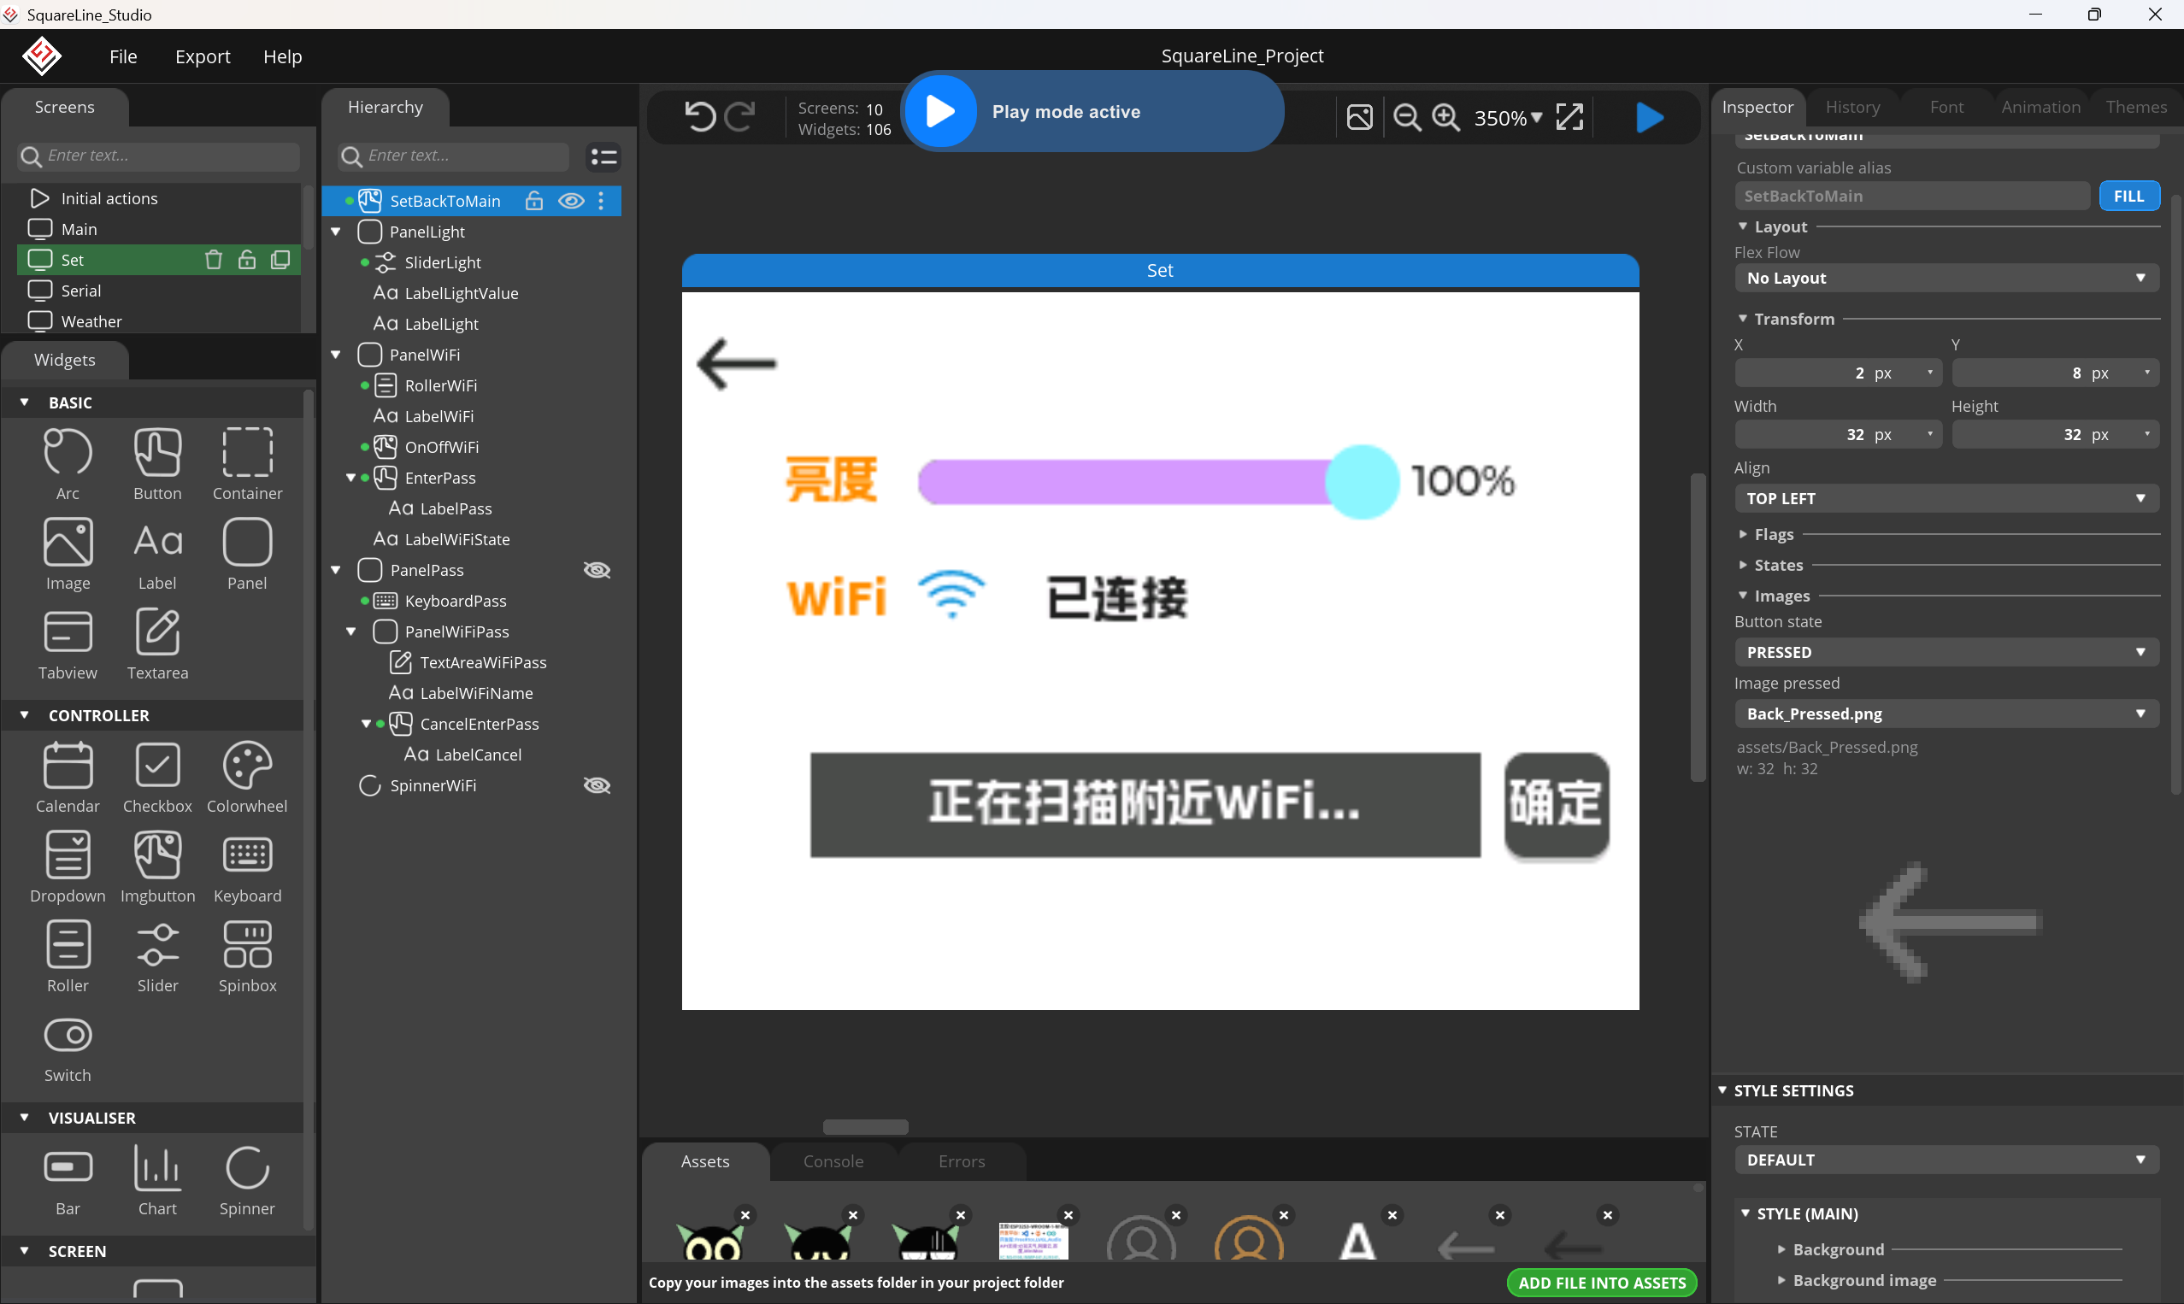Open the Export menu
This screenshot has height=1304, width=2184.
point(202,56)
